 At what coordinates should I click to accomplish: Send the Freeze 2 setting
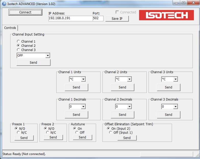tap(53, 137)
